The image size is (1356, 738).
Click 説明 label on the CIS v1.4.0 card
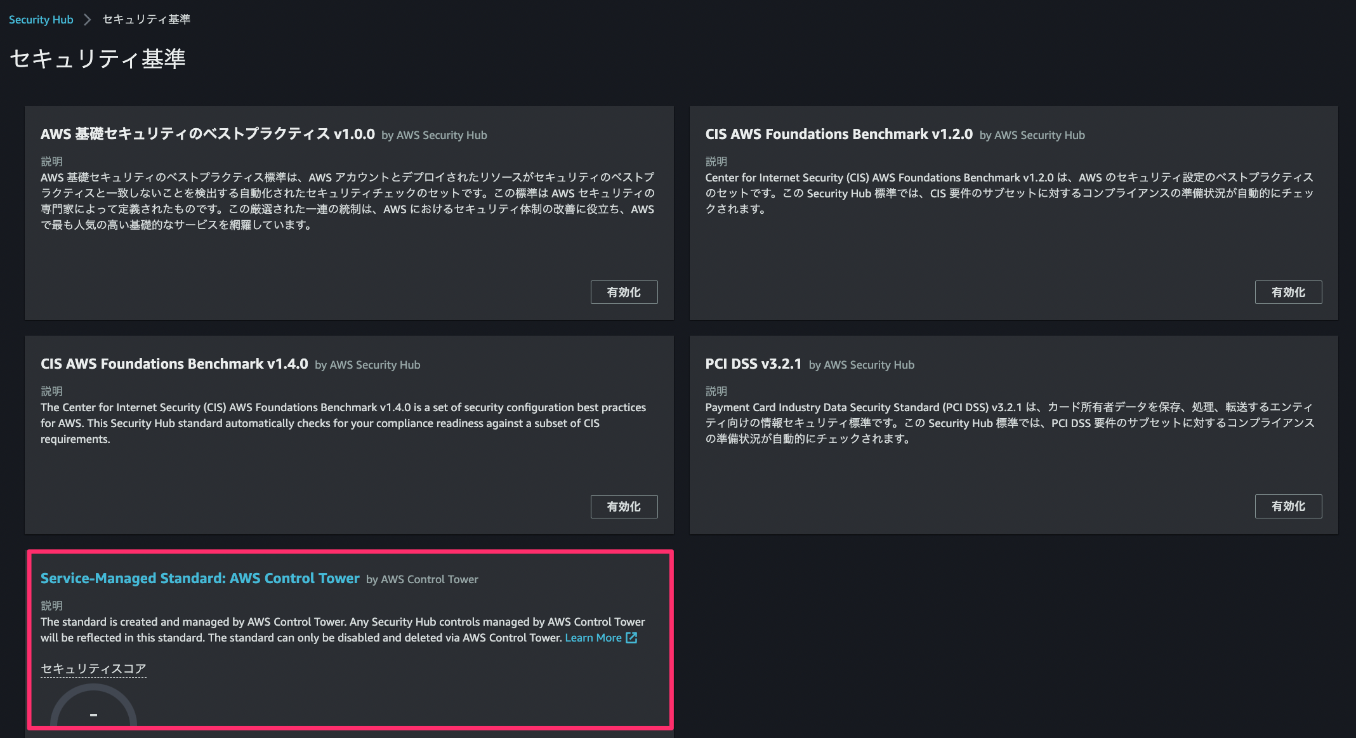(x=51, y=391)
